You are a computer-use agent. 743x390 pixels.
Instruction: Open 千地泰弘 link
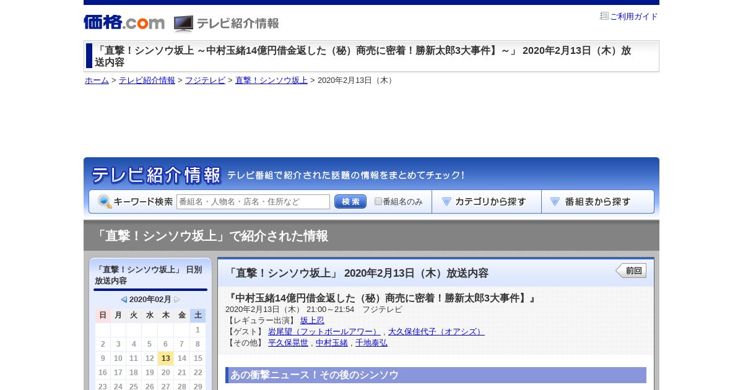371,343
